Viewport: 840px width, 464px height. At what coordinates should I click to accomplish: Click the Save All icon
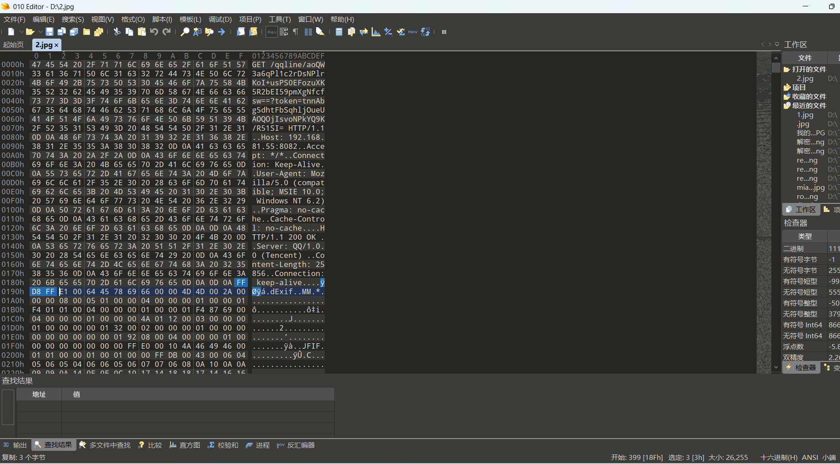click(x=74, y=32)
